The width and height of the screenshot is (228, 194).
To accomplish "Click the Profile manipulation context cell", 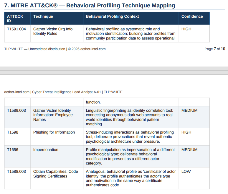I will pos(131,156).
